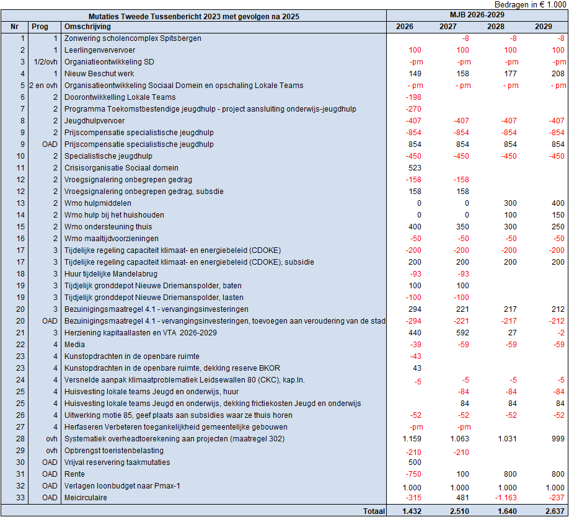Select the 592 value in Herziening kapitaallasten row
569x517 pixels.
[x=462, y=333]
